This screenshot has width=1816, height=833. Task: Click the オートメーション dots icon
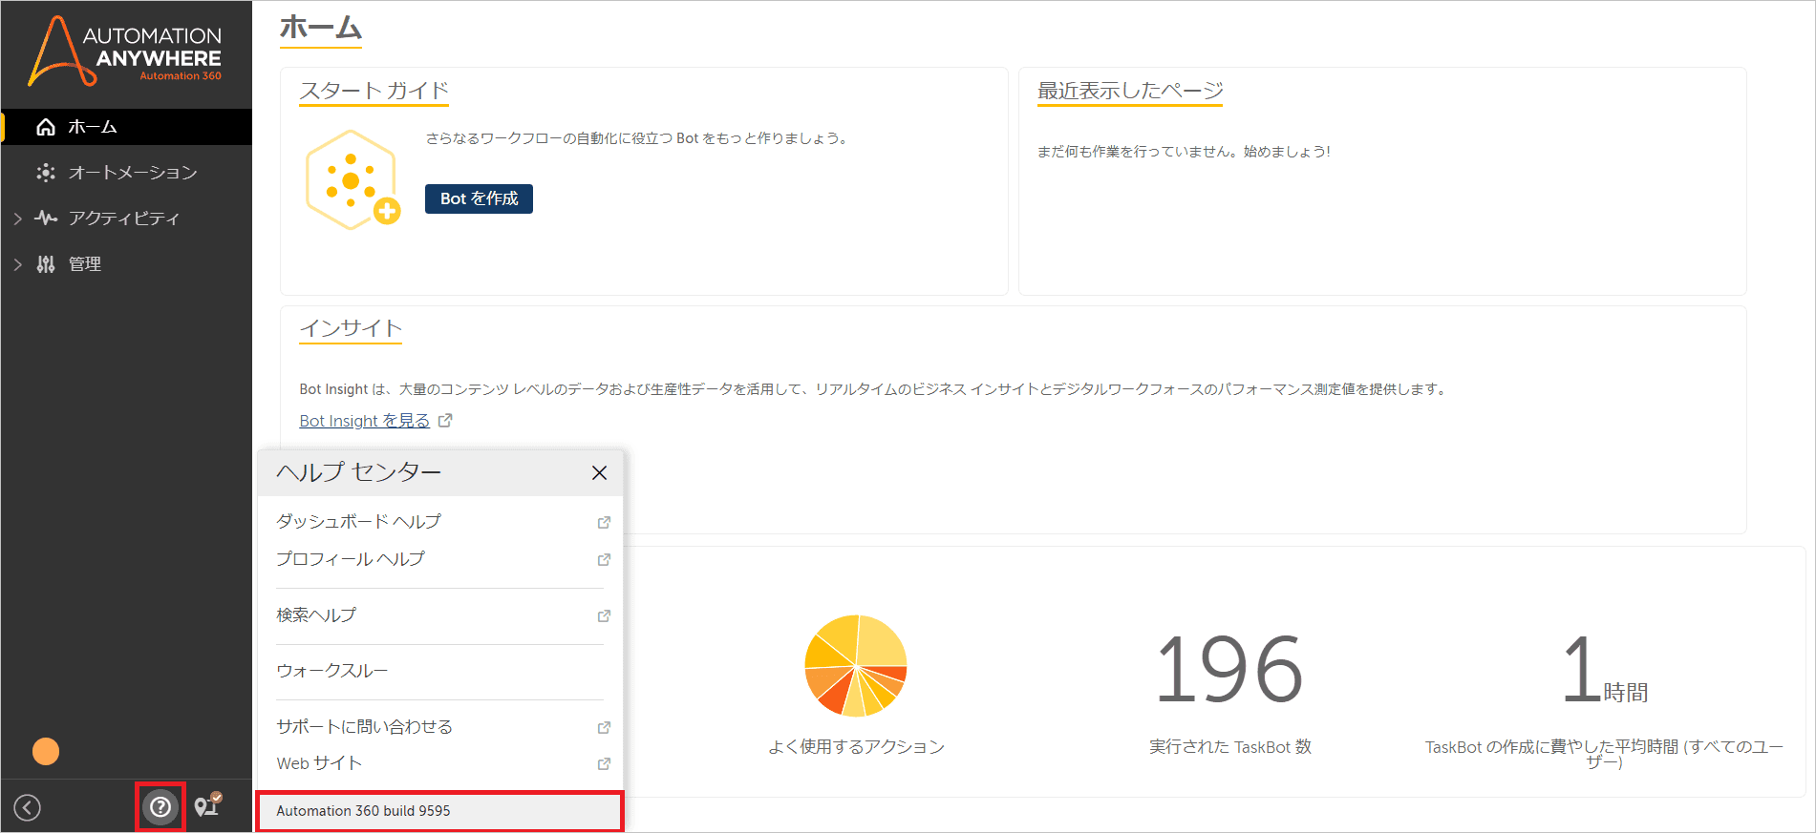tap(45, 173)
